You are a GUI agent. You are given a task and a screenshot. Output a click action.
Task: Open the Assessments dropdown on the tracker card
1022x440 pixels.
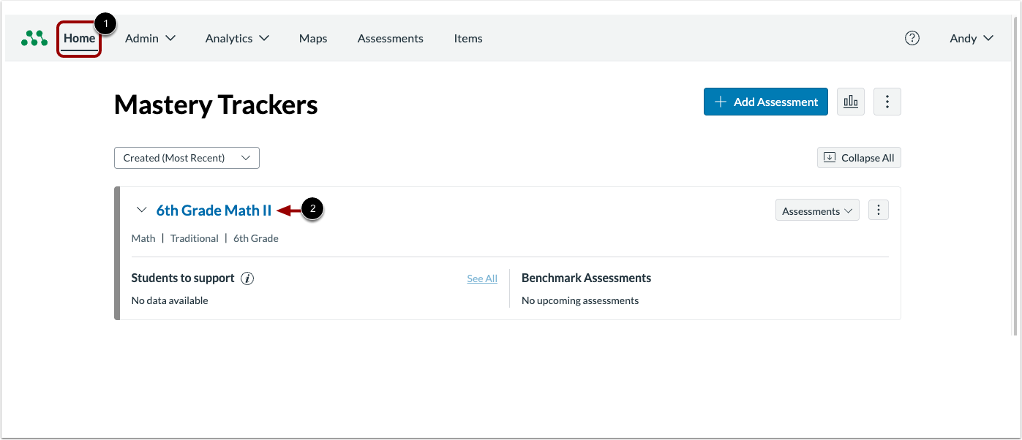click(x=817, y=210)
